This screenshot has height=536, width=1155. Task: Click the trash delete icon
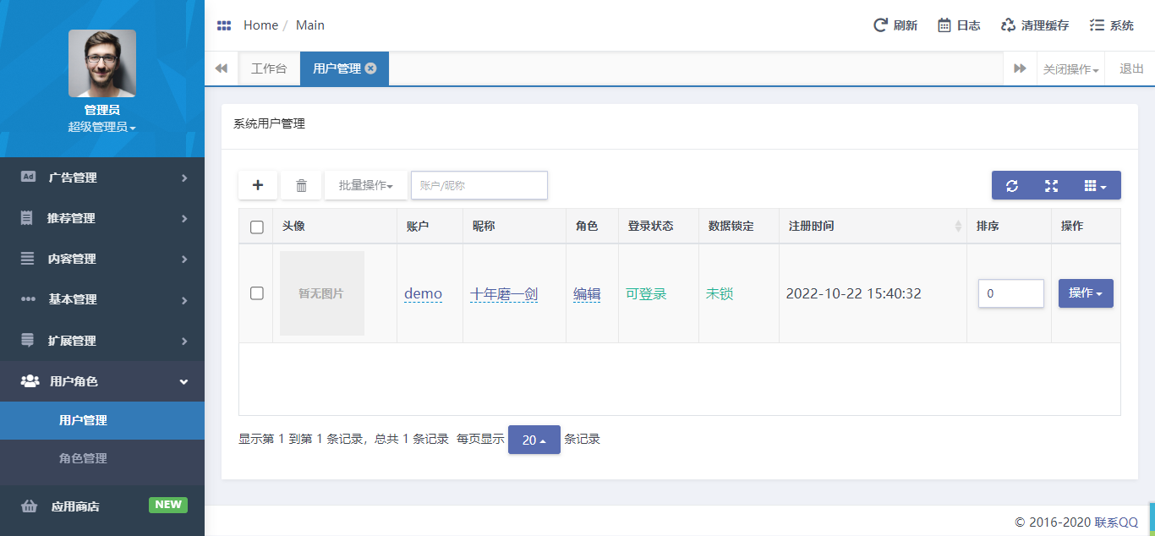[x=301, y=185]
